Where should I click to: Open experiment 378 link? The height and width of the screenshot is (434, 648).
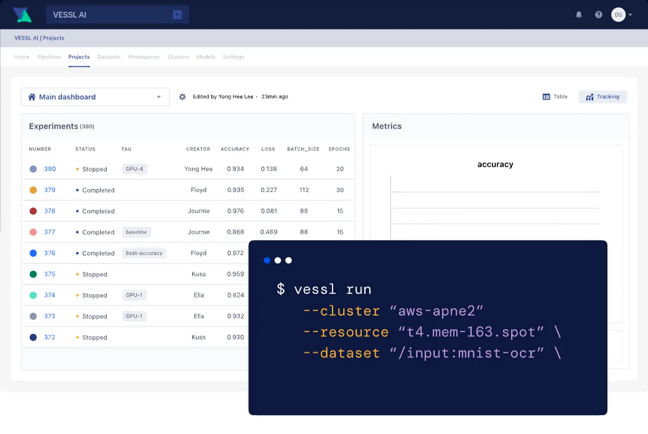pyautogui.click(x=50, y=211)
